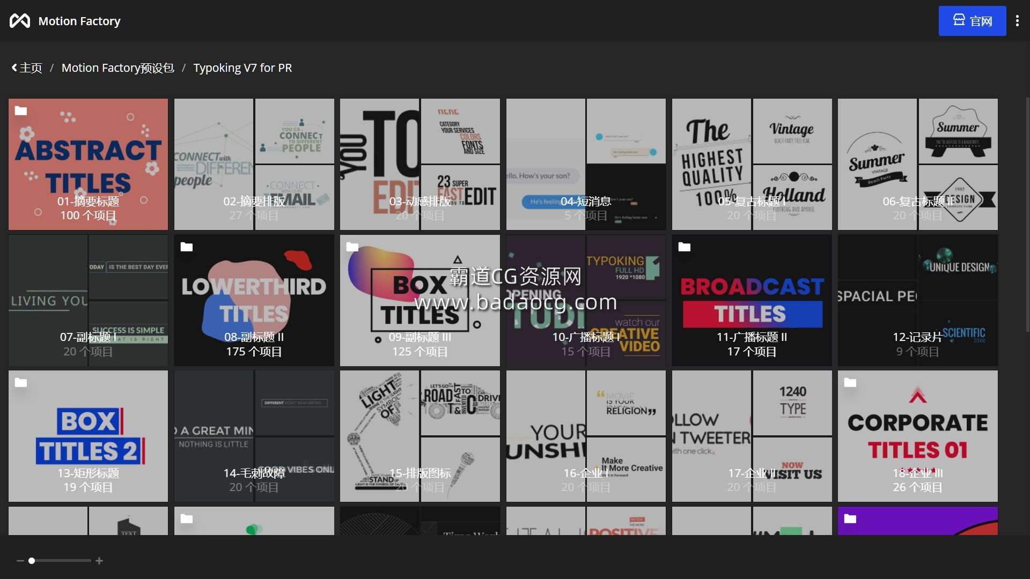Image resolution: width=1030 pixels, height=579 pixels.
Task: Open folder 05-复古标题 I
Action: point(752,164)
